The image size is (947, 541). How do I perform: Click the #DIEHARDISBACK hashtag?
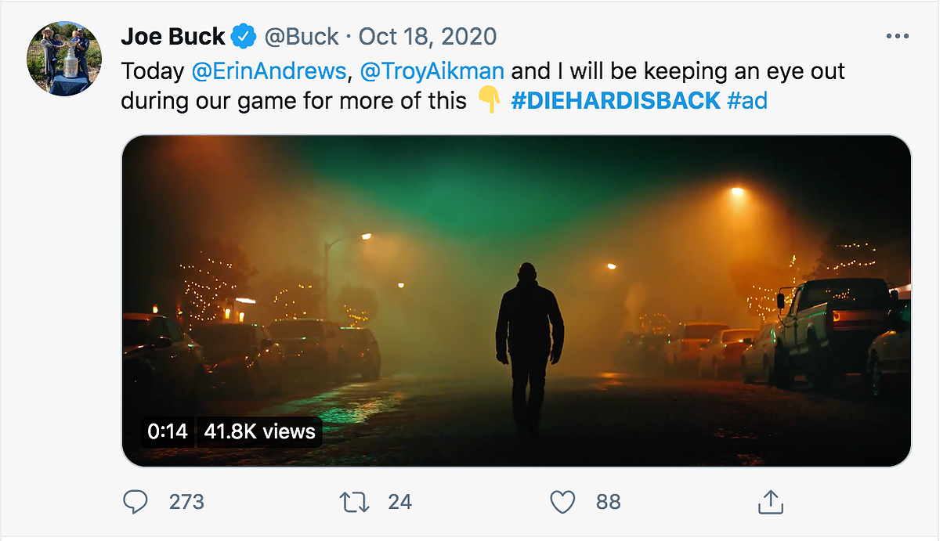pos(616,100)
